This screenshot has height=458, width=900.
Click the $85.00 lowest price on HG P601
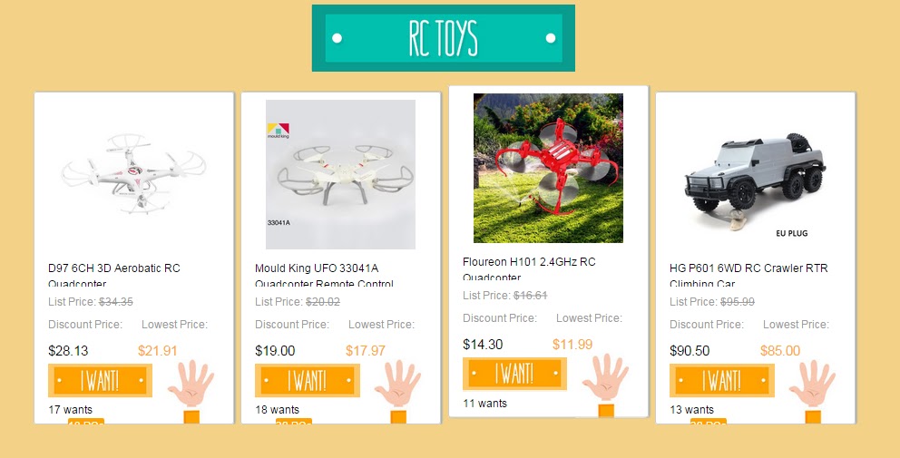click(780, 351)
